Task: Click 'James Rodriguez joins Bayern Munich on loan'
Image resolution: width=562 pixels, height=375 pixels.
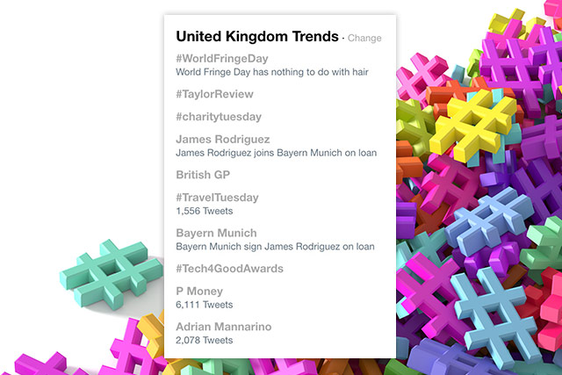Action: 276,153
